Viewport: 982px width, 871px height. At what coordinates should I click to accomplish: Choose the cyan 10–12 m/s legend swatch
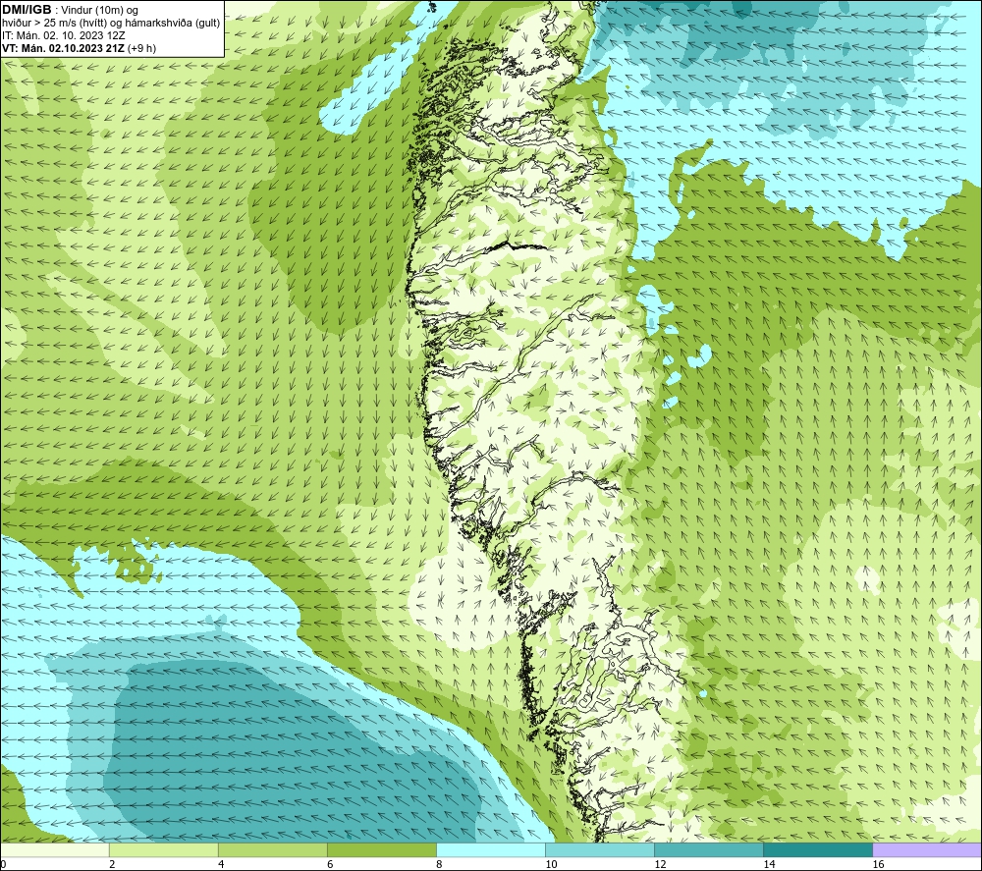point(600,849)
